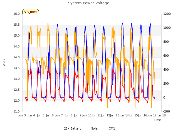Toggle the Solar legend entry

click(92, 128)
